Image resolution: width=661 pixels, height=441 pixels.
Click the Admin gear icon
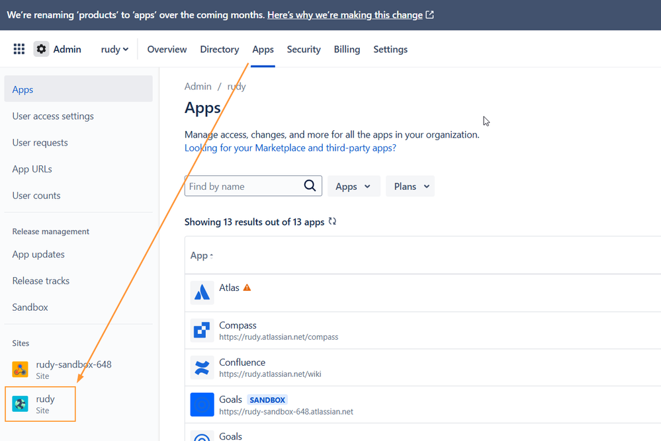[x=41, y=50]
